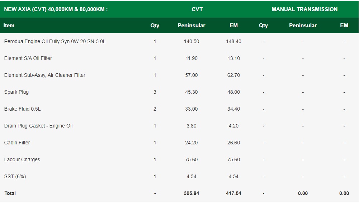Select the SST (6%) row label

click(15, 176)
